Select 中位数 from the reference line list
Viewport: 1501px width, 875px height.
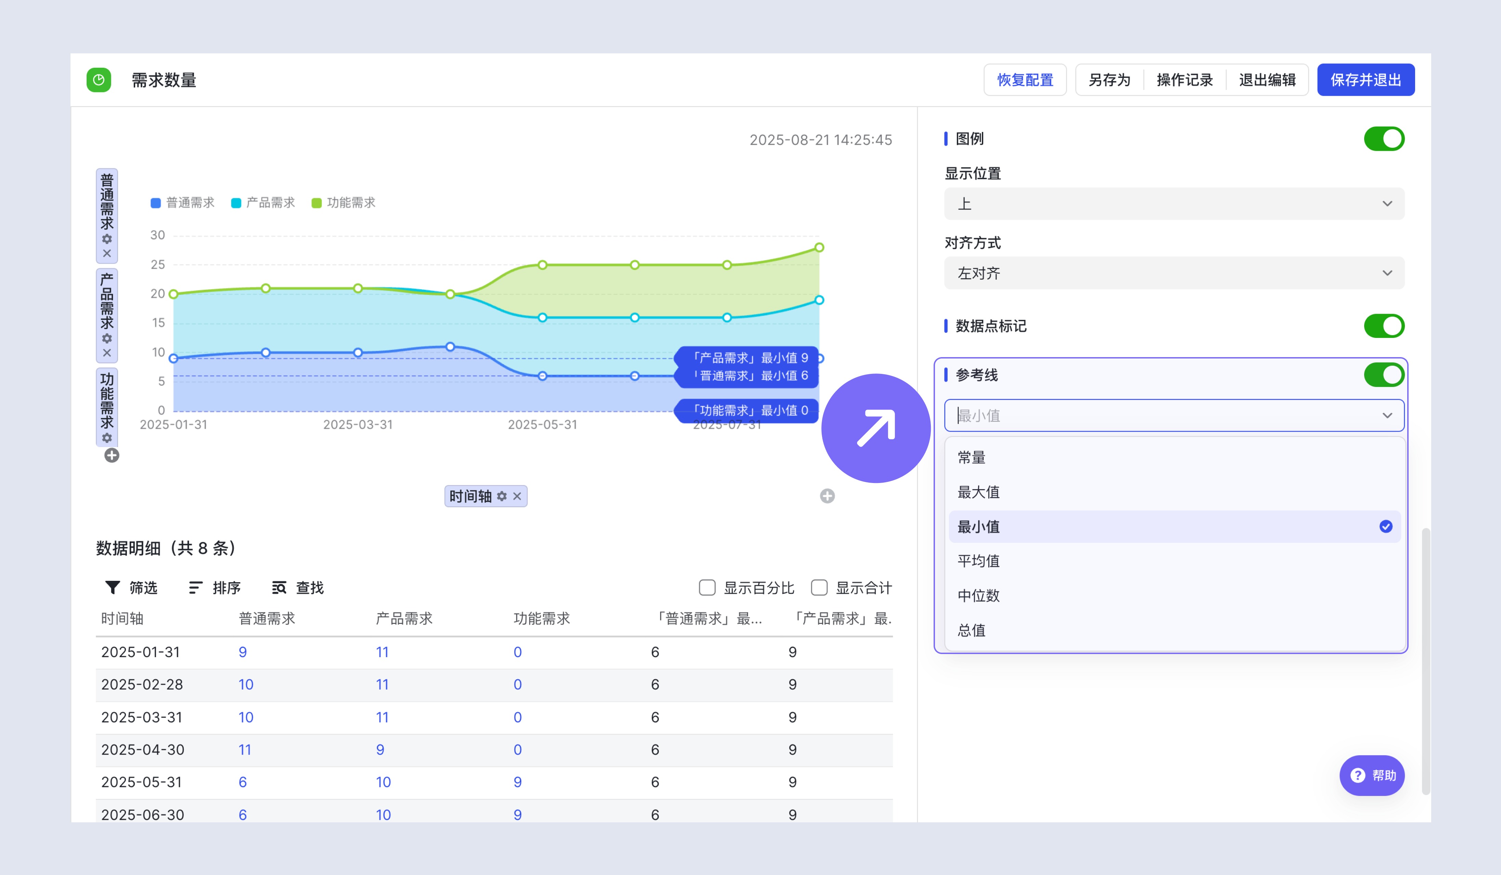point(1174,595)
